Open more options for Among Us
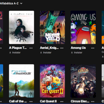The height and width of the screenshot is (104, 104). click(x=93, y=48)
